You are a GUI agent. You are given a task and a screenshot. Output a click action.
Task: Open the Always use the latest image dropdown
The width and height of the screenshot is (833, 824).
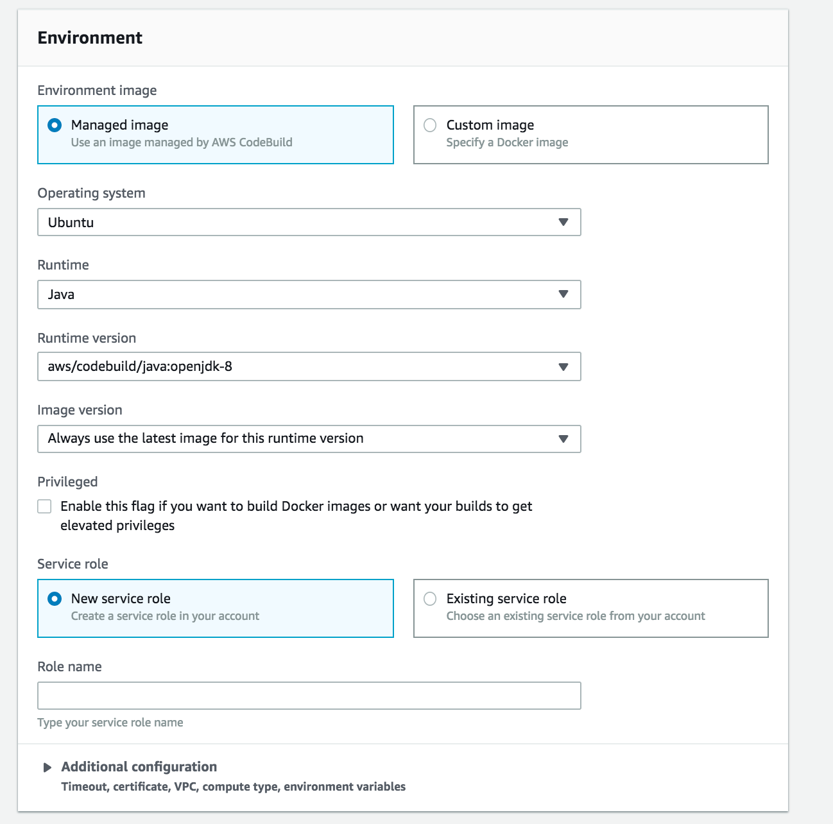[295, 439]
